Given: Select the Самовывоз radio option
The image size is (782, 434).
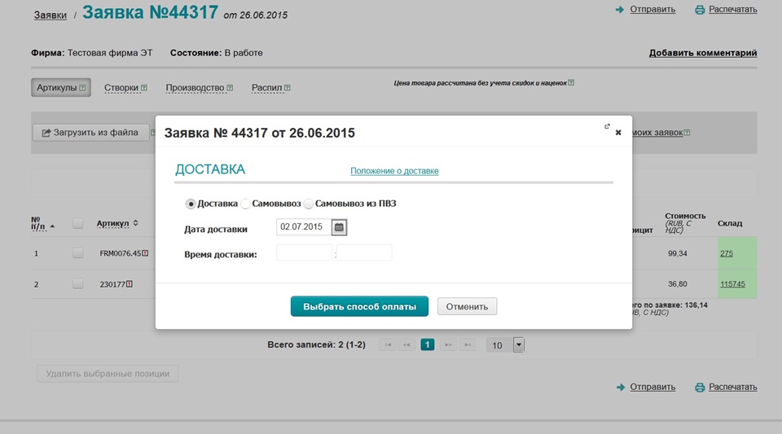Looking at the screenshot, I should [245, 204].
